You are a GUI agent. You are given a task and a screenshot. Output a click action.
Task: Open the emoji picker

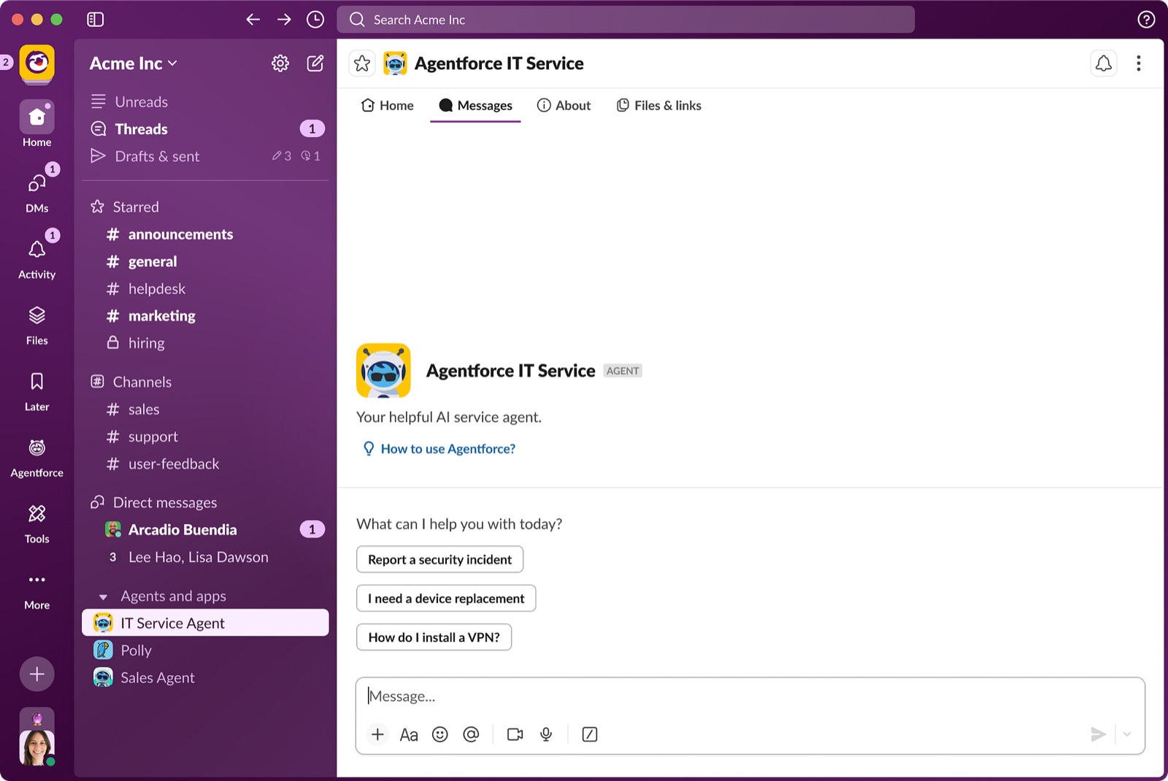pyautogui.click(x=440, y=734)
